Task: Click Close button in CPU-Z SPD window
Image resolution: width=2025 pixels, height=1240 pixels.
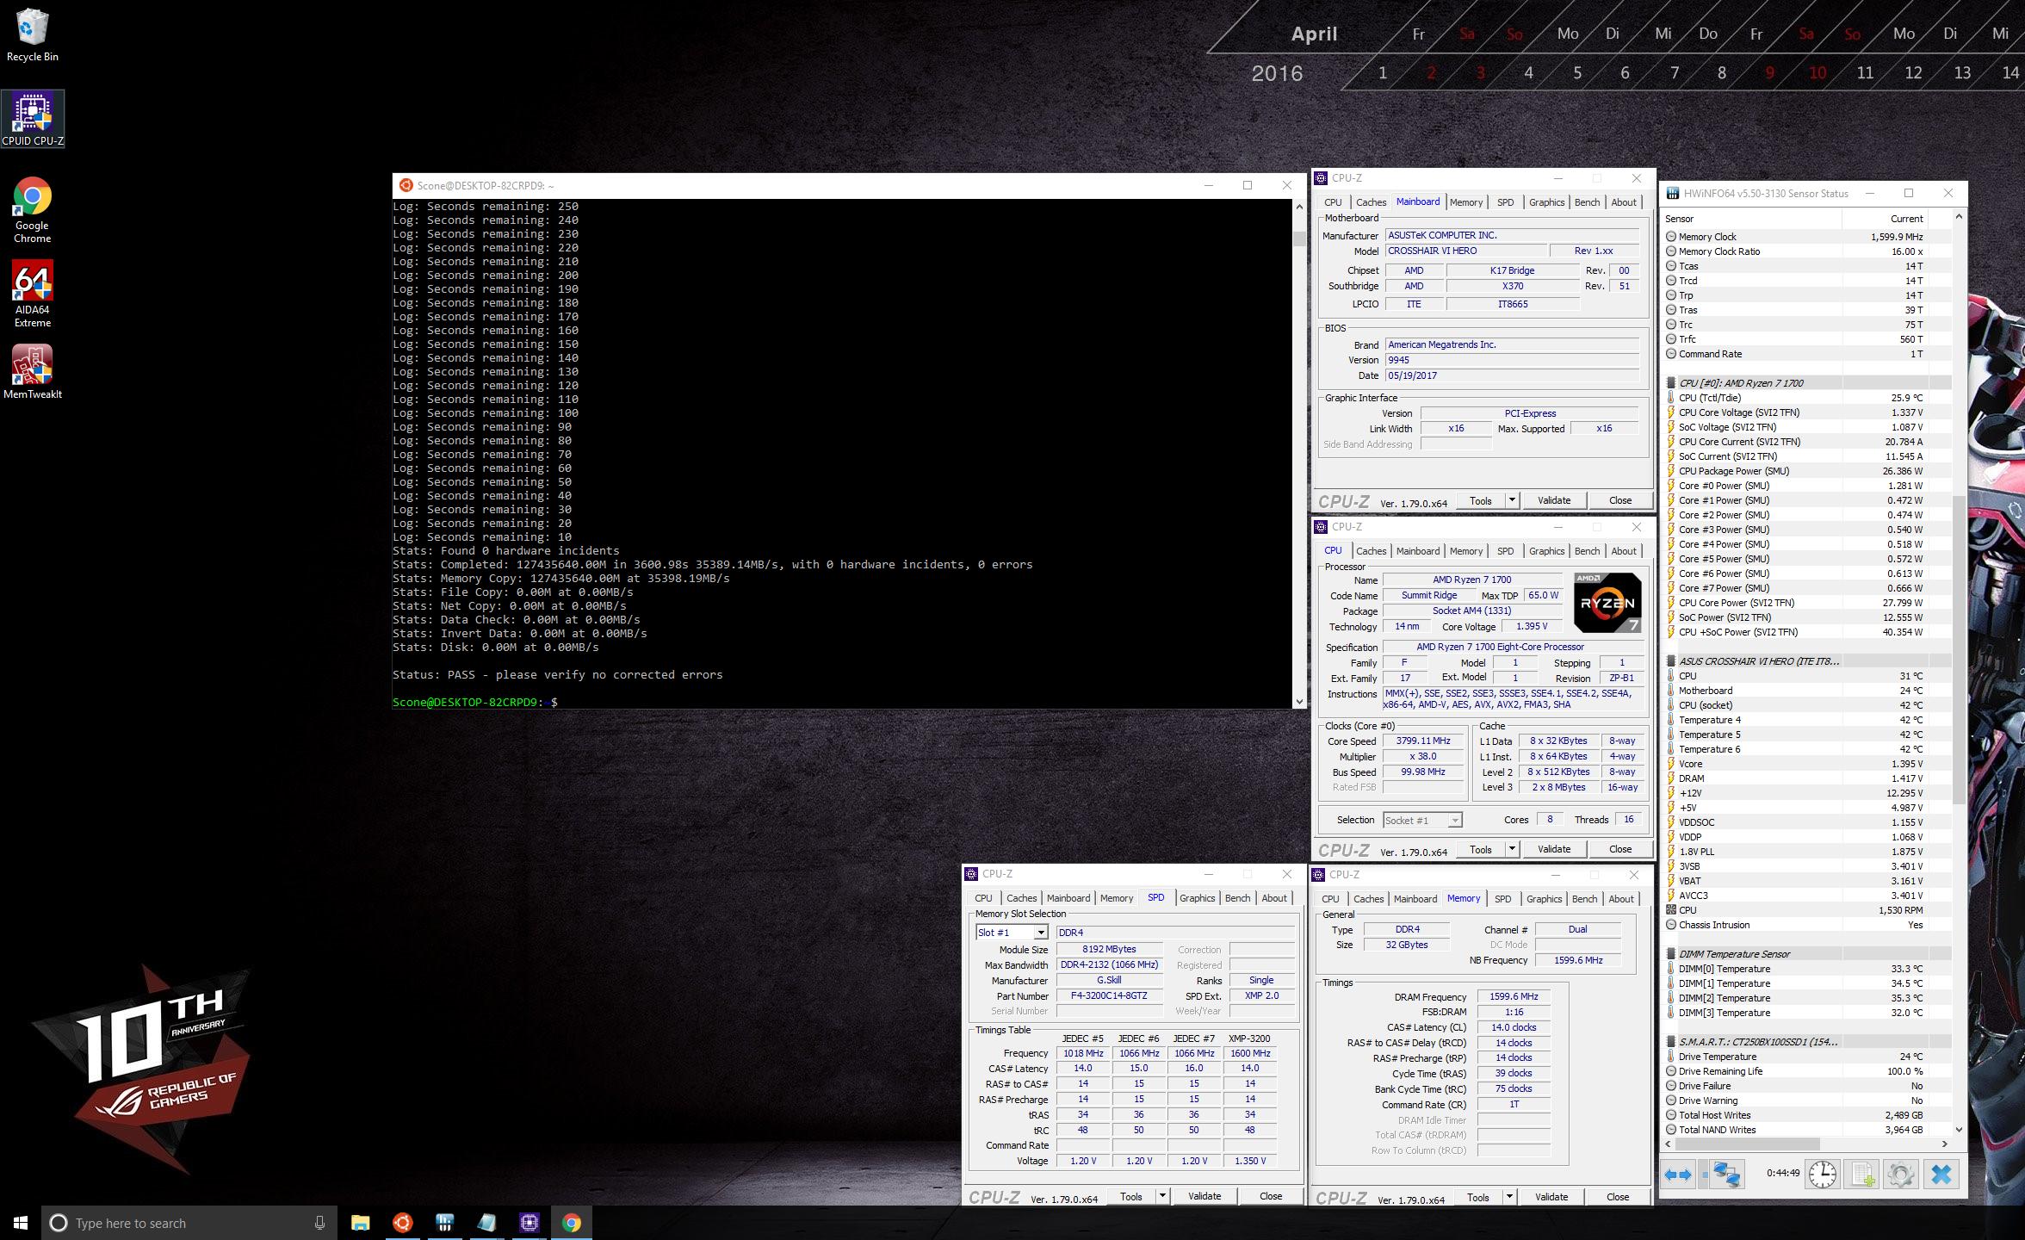Action: click(x=1271, y=1196)
